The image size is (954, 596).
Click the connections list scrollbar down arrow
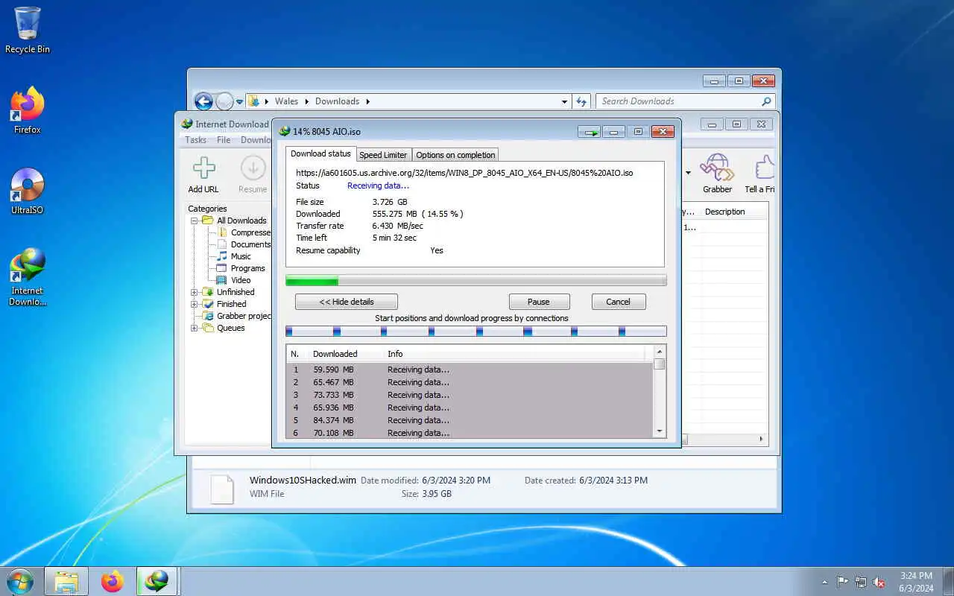tap(659, 431)
